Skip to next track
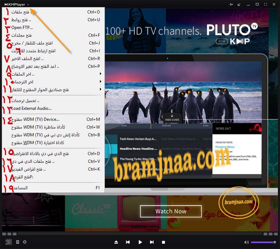 pos(152,242)
